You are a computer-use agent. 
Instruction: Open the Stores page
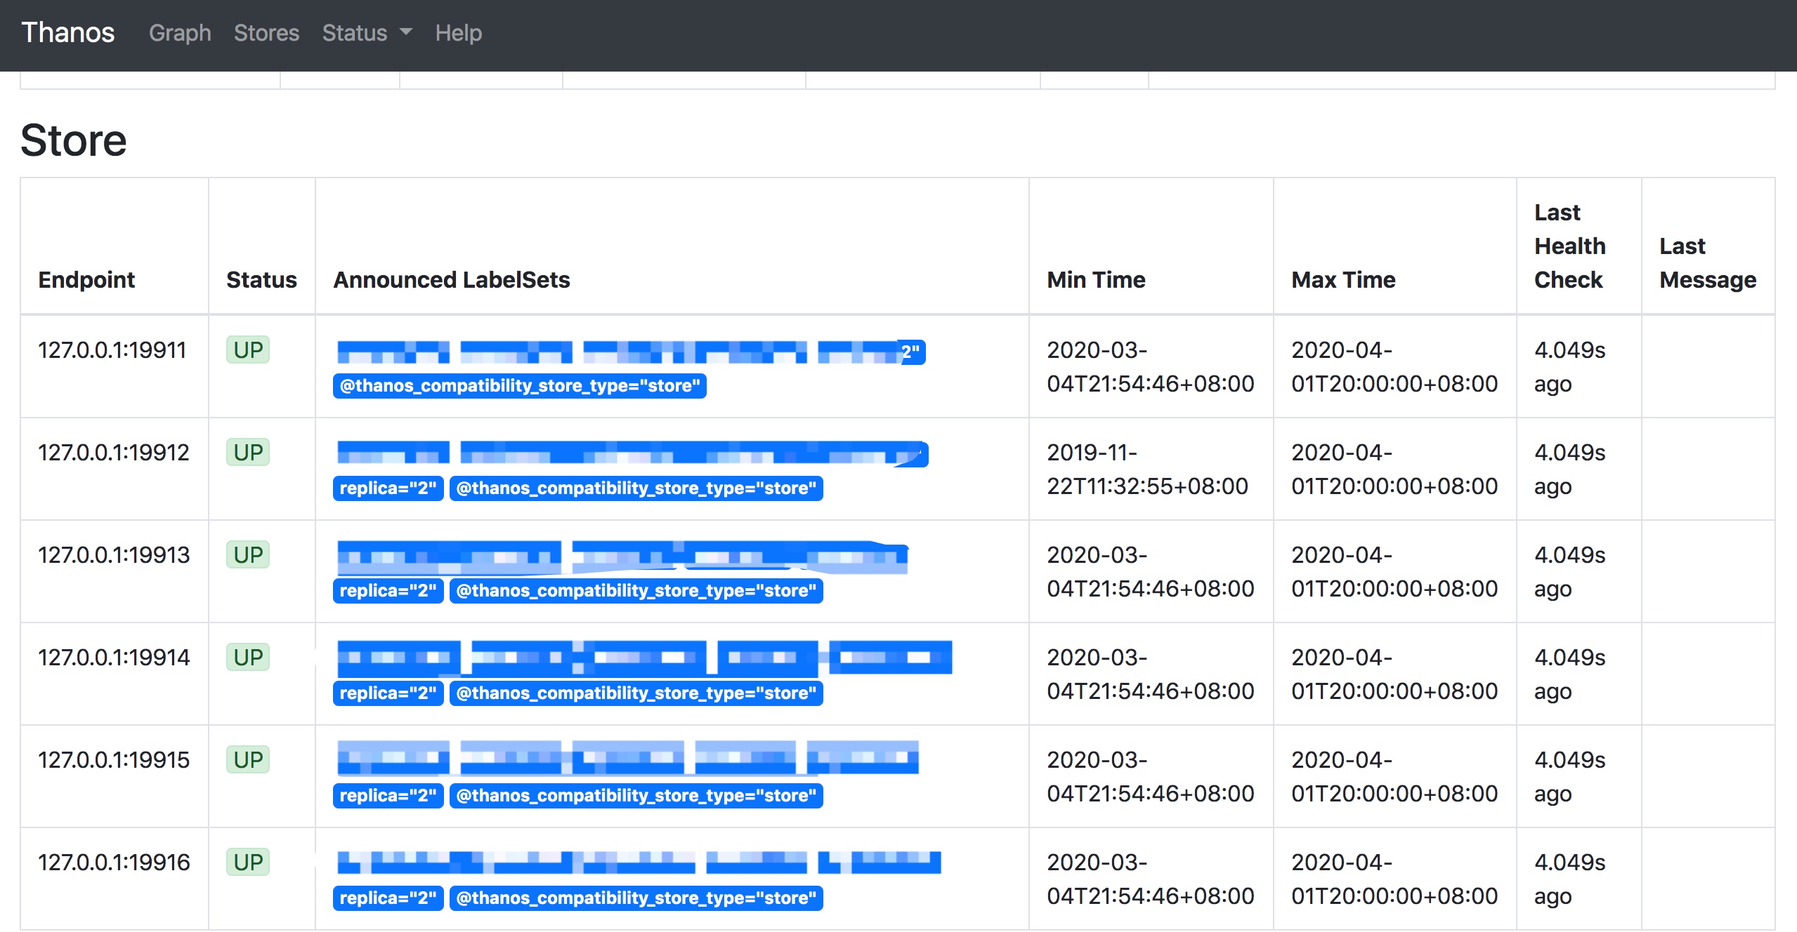click(266, 33)
